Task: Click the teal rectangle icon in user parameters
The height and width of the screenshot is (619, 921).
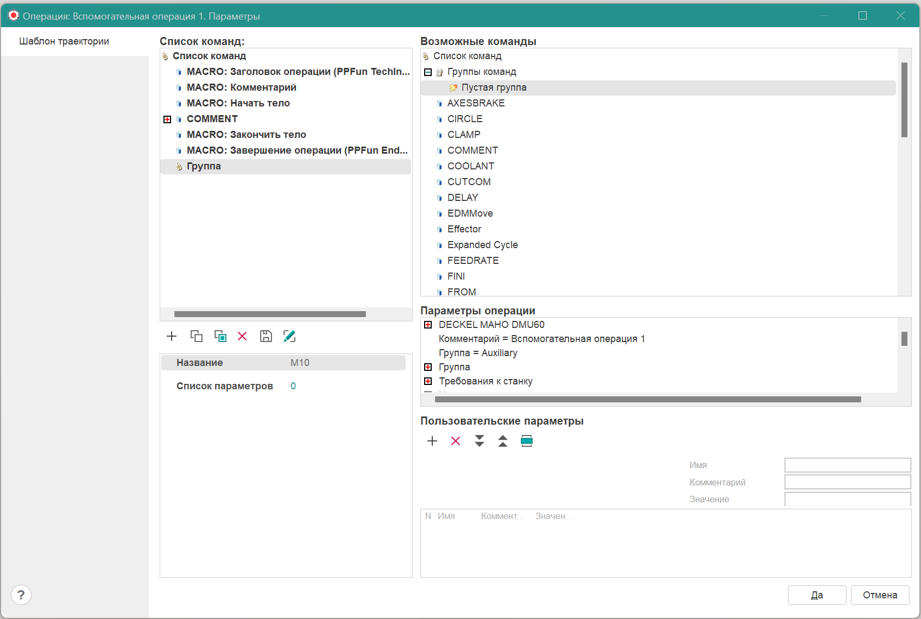Action: point(526,441)
